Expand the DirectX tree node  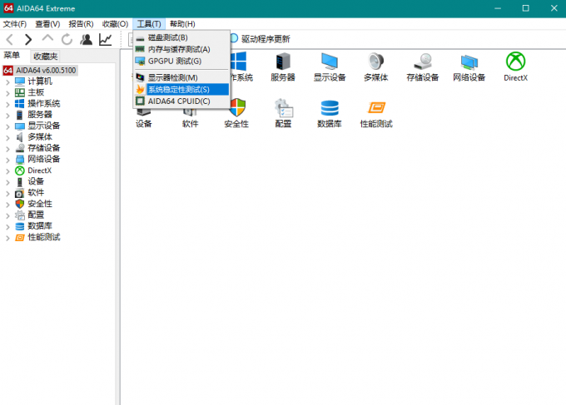[x=7, y=171]
